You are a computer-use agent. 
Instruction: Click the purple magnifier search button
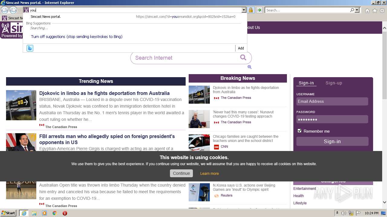coord(243,58)
